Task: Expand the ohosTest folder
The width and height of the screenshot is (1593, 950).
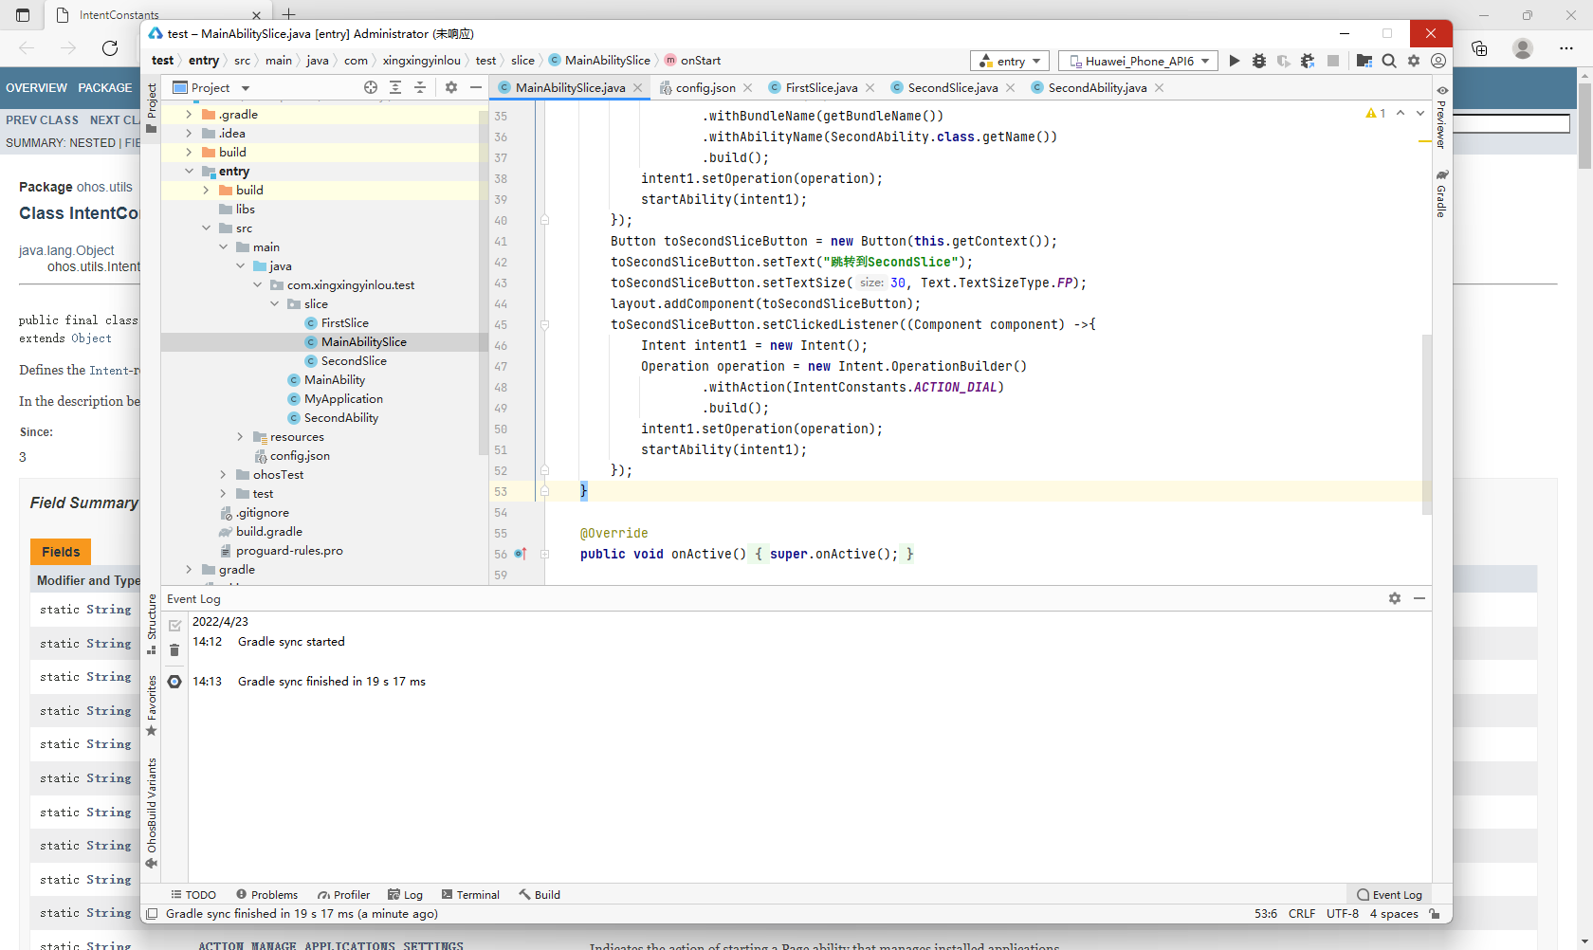Action: [223, 474]
